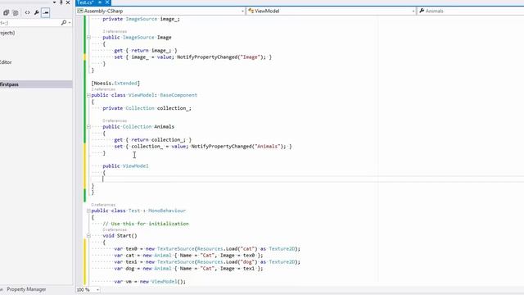Collapse the Test class block

click(x=88, y=211)
